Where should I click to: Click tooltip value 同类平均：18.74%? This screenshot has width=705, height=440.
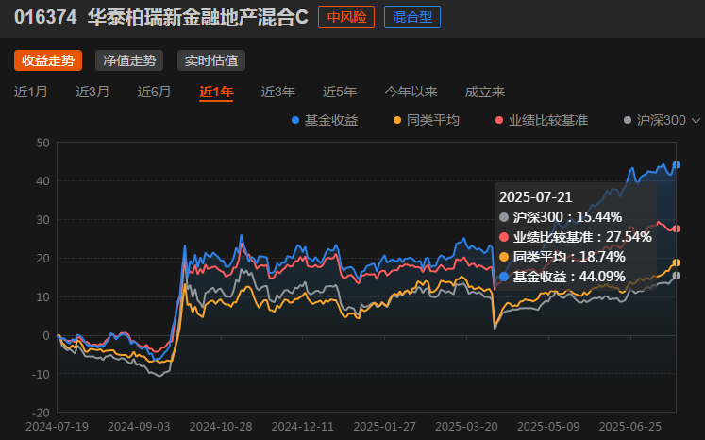(x=562, y=257)
